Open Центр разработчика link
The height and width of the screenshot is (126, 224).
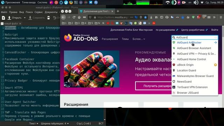click(194, 30)
